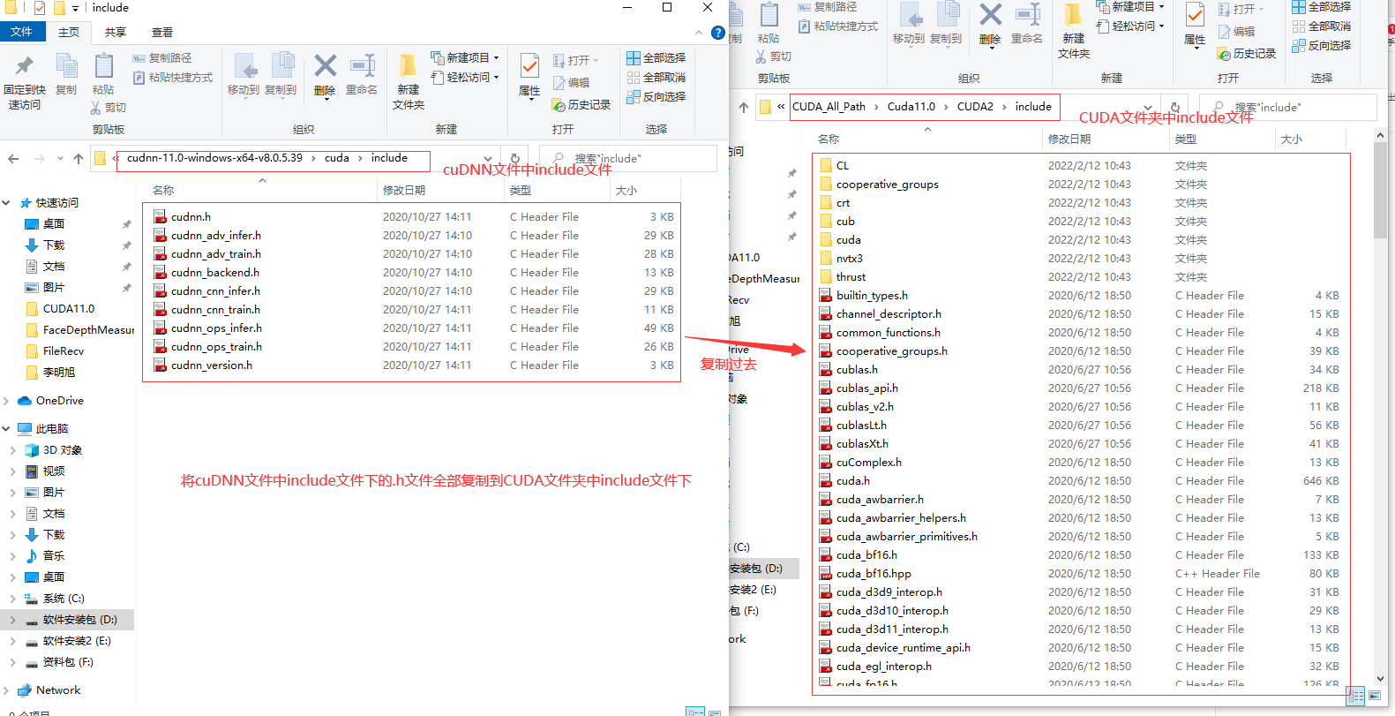The height and width of the screenshot is (716, 1395).
Task: Click Help question mark icon in left window
Action: pyautogui.click(x=718, y=33)
